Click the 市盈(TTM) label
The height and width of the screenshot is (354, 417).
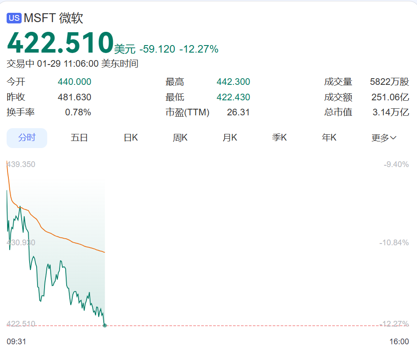(x=188, y=112)
